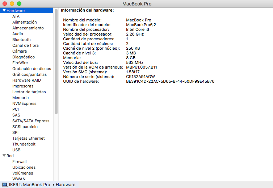Select Bluetooth in the hardware list
This screenshot has height=188, width=273.
tap(21, 40)
